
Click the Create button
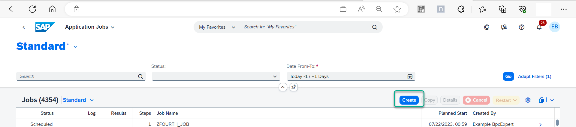(409, 100)
